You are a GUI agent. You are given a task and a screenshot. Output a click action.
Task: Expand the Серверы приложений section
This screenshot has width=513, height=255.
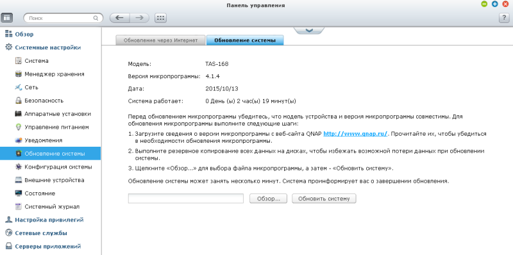47,247
